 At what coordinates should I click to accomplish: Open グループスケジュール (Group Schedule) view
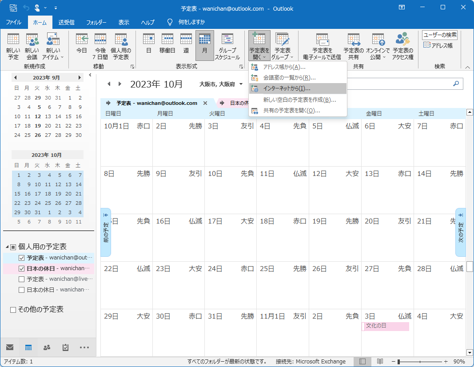(227, 46)
